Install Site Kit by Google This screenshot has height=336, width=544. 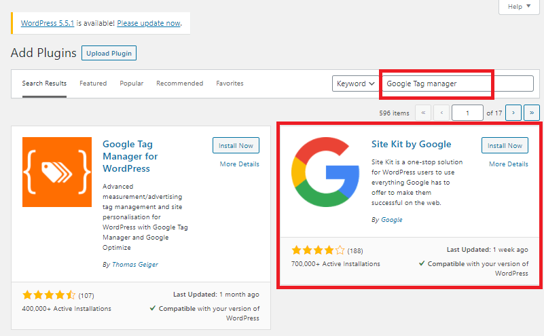[505, 146]
